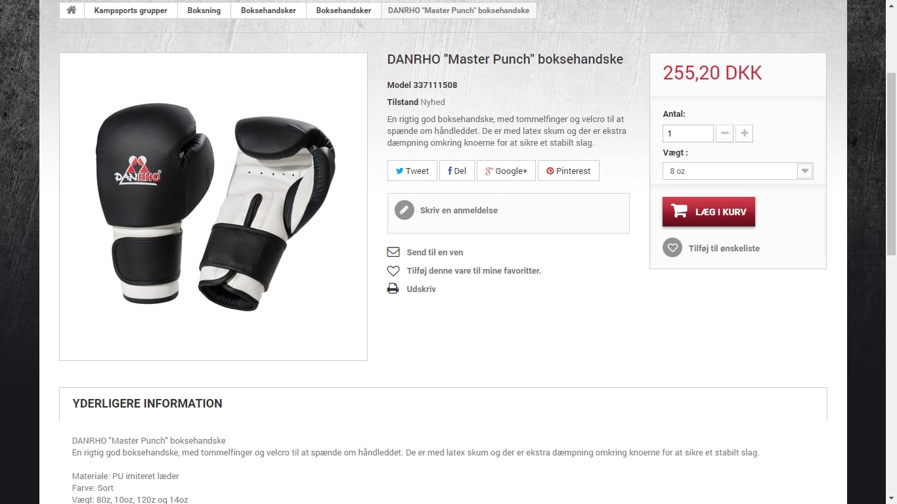Click the heart icon to add to favorites
The width and height of the screenshot is (897, 504).
point(393,270)
